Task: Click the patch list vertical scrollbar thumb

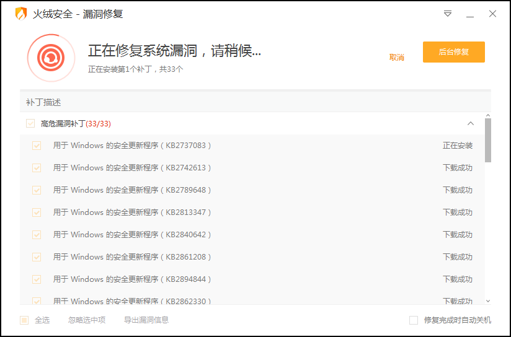Action: point(487,141)
